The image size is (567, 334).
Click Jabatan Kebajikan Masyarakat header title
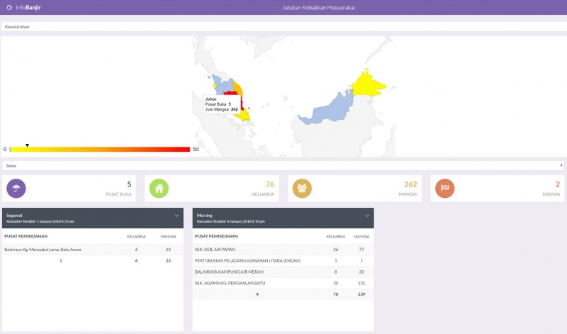[318, 7]
